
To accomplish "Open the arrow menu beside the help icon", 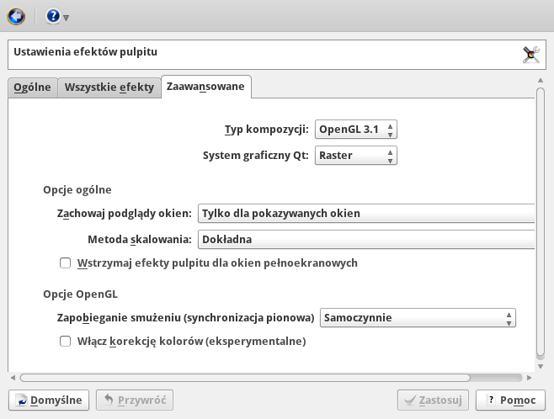I will pos(67,18).
